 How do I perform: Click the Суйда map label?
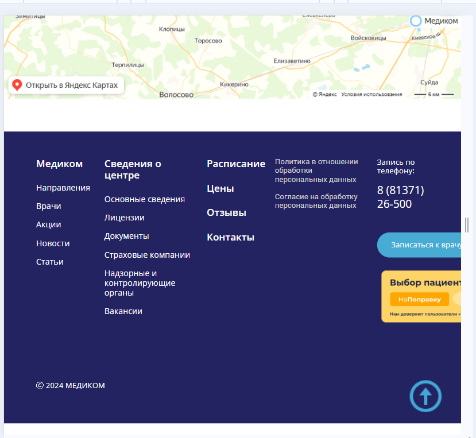pyautogui.click(x=429, y=83)
